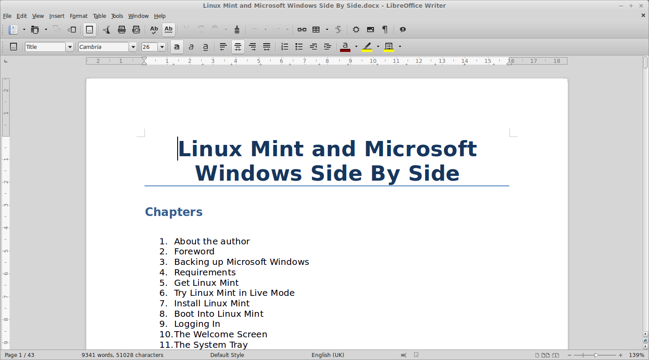Click the Title paragraph style field
This screenshot has width=649, height=360.
pyautogui.click(x=45, y=47)
